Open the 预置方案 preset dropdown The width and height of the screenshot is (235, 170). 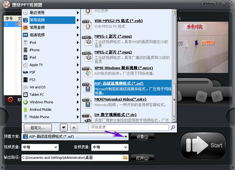[x=126, y=137]
